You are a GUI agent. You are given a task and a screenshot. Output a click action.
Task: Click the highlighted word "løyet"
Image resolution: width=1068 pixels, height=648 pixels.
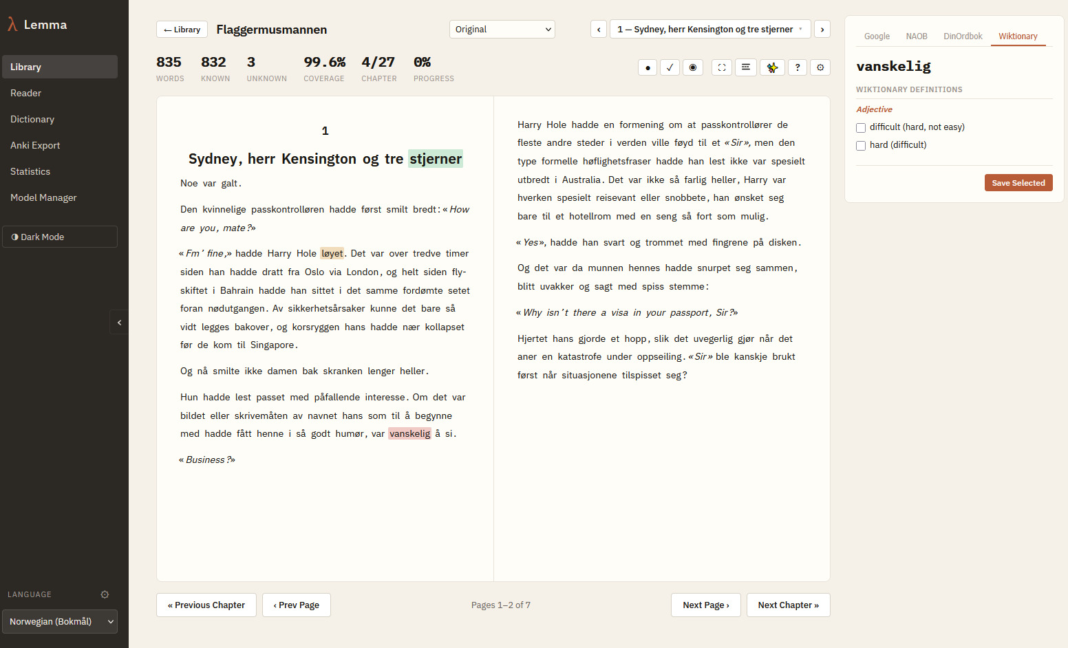click(x=332, y=253)
